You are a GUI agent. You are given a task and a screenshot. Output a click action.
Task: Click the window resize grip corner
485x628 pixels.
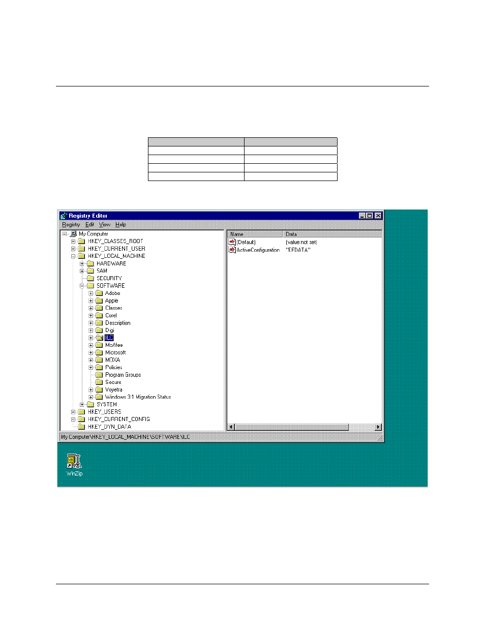pos(379,437)
